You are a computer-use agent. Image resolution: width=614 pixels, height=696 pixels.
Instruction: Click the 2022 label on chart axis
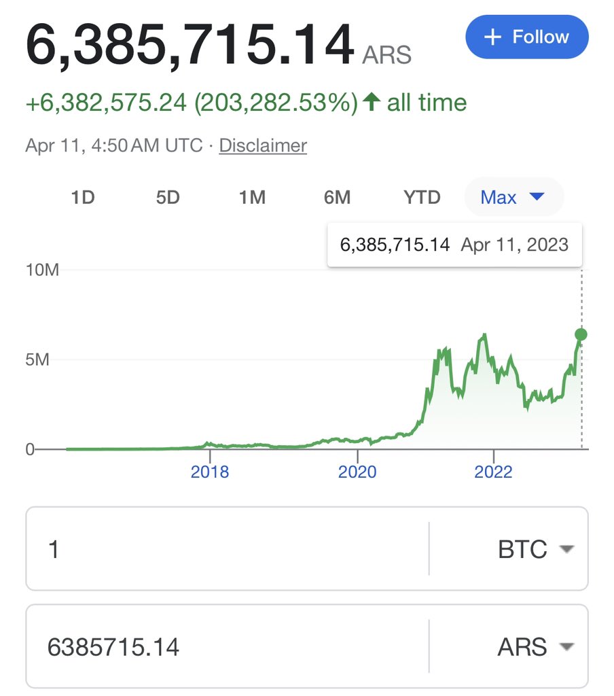(493, 472)
